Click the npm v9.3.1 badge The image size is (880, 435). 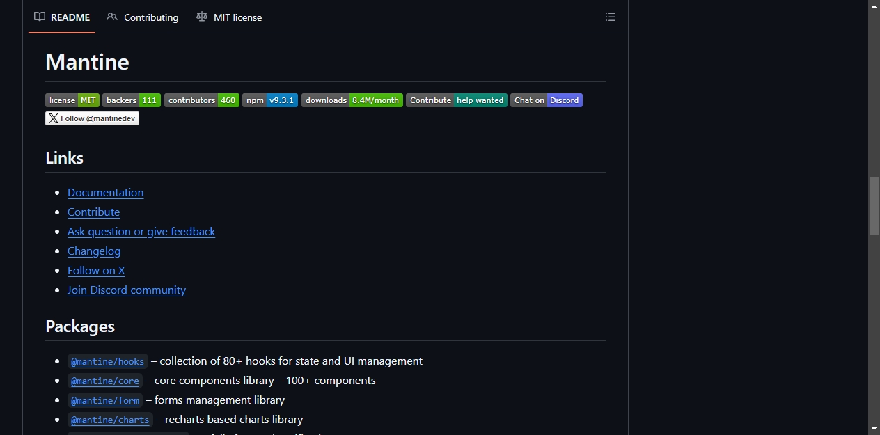(x=270, y=100)
